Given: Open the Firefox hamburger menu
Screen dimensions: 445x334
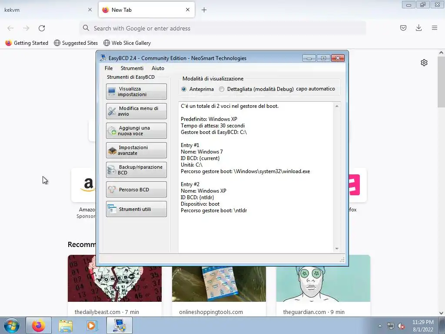Looking at the screenshot, I should click(x=435, y=28).
